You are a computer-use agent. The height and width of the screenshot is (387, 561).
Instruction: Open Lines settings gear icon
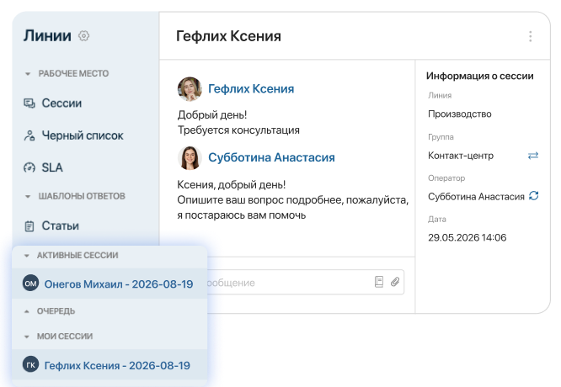click(x=83, y=35)
